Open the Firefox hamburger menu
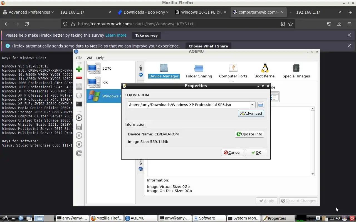 [349, 24]
